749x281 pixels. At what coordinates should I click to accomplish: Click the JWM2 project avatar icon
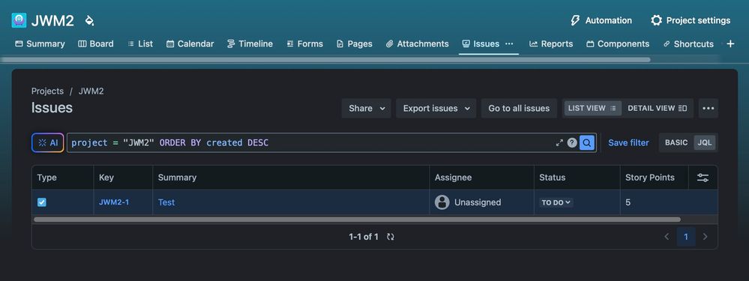pos(19,20)
